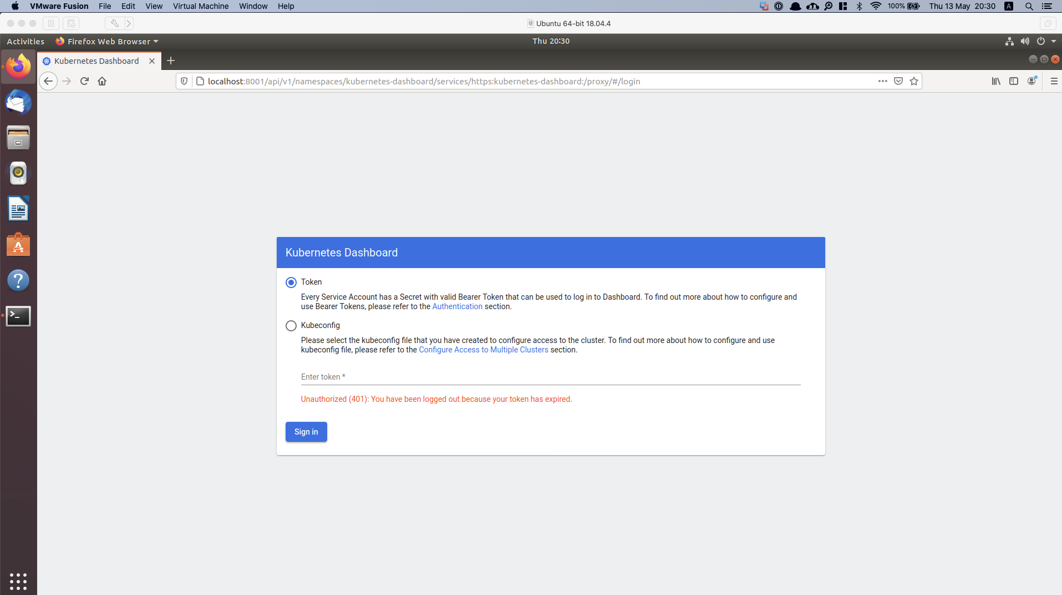Click the Enter token input field
This screenshot has width=1062, height=595.
(551, 377)
